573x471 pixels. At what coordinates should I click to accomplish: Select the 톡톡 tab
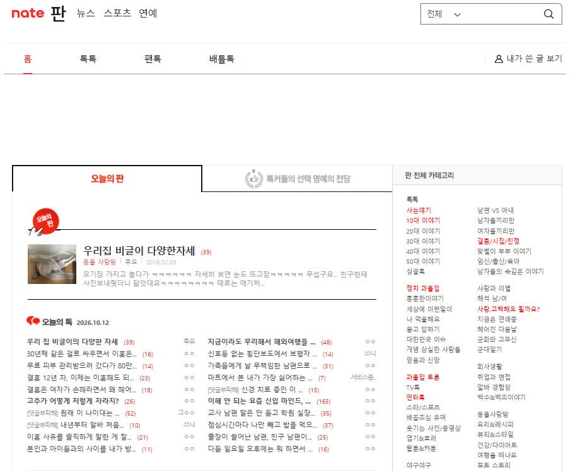click(x=88, y=59)
